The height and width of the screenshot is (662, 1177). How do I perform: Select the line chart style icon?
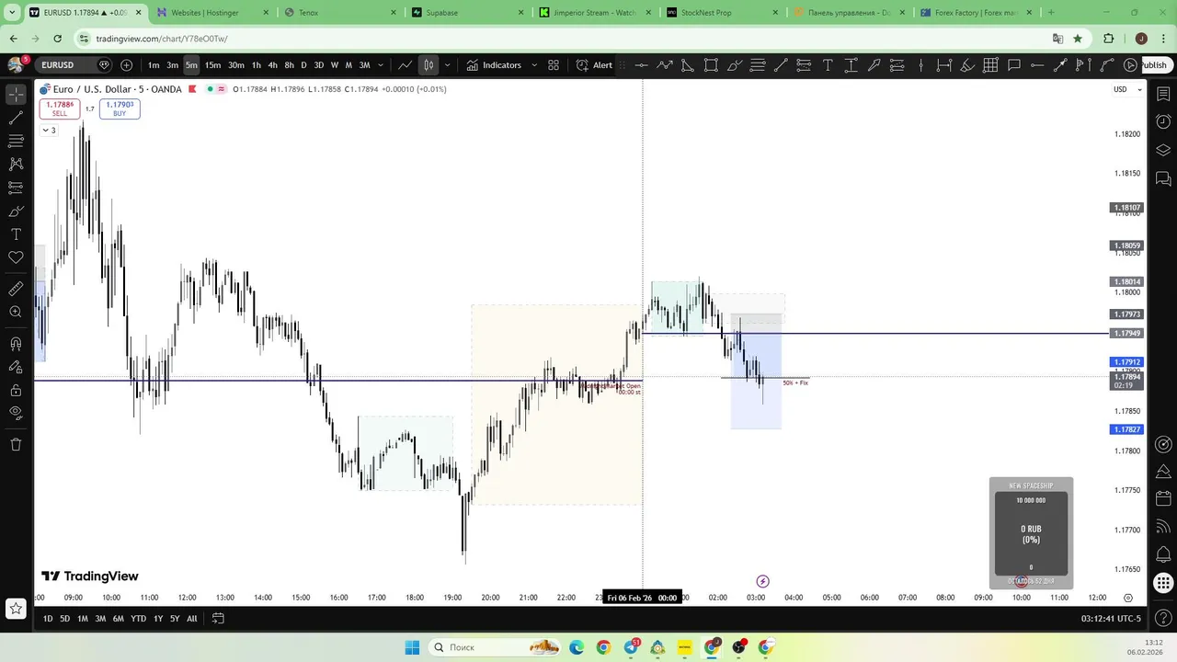(405, 65)
